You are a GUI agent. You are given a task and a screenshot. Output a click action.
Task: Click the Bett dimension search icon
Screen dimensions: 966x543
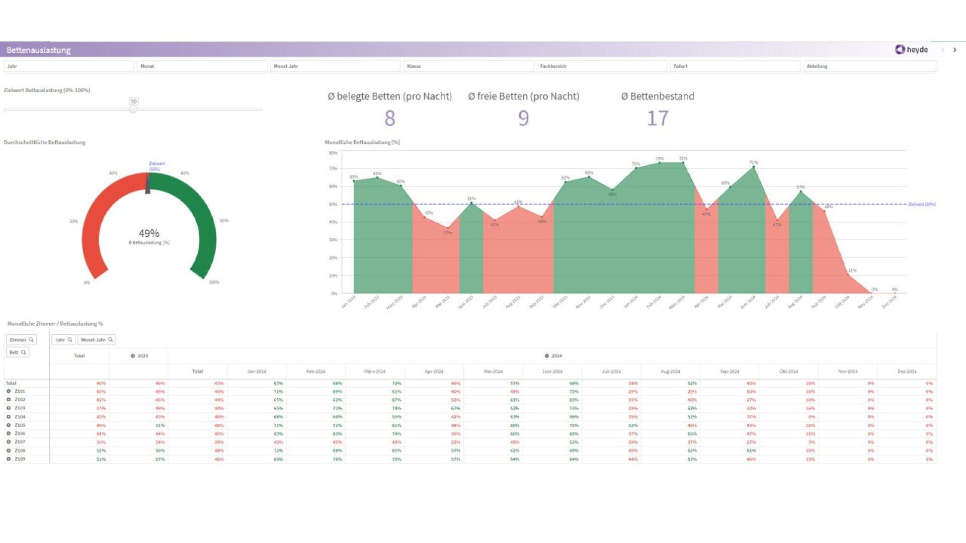coord(23,352)
